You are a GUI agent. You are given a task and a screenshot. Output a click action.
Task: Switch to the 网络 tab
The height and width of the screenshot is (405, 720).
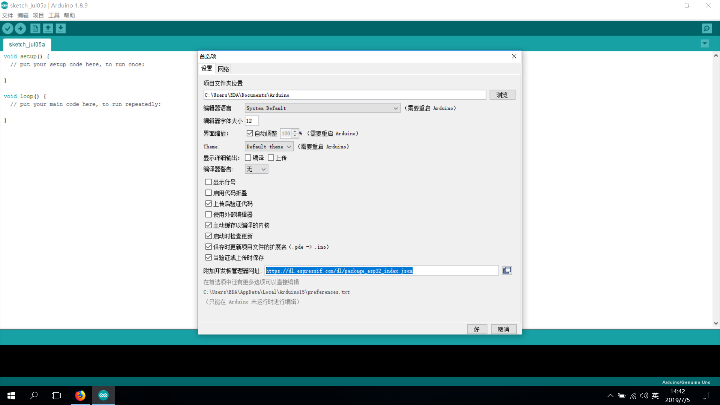pos(223,69)
